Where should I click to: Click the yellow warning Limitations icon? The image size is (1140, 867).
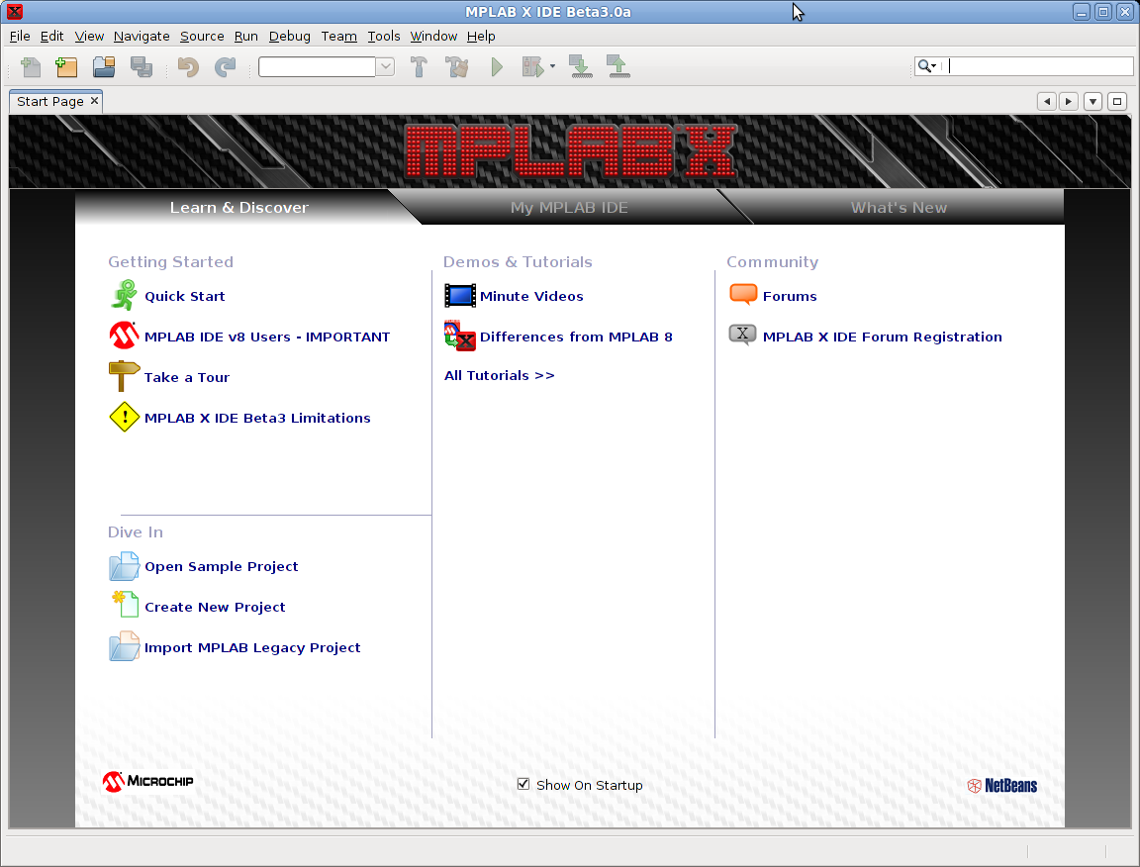click(x=125, y=418)
